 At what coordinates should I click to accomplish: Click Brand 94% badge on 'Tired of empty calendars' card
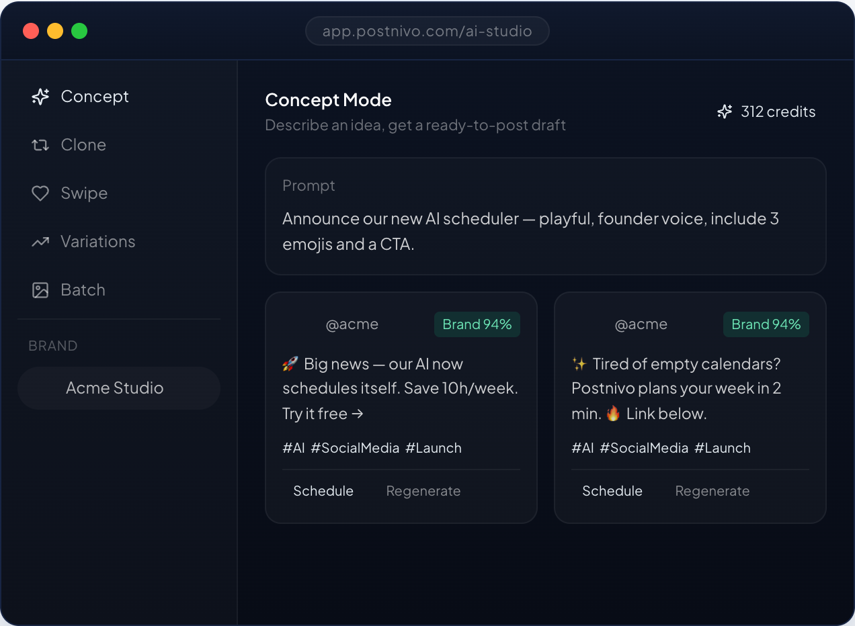click(766, 324)
